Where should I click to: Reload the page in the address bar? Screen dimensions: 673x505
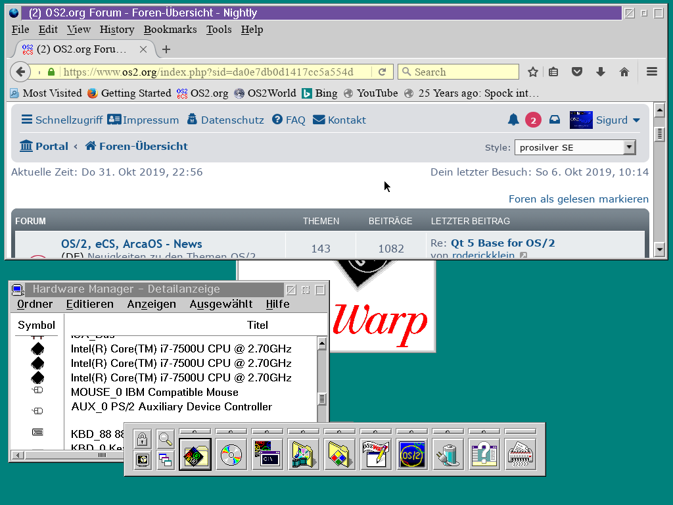(x=382, y=72)
